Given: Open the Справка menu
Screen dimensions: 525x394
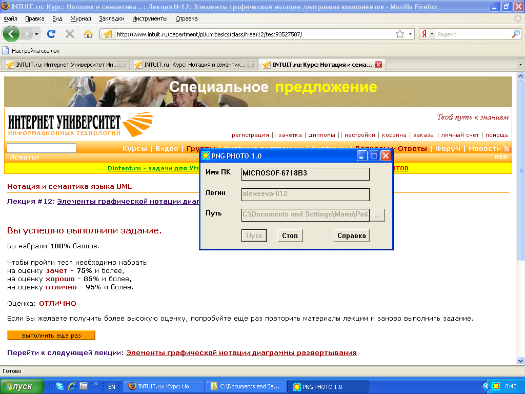Looking at the screenshot, I should tap(187, 19).
